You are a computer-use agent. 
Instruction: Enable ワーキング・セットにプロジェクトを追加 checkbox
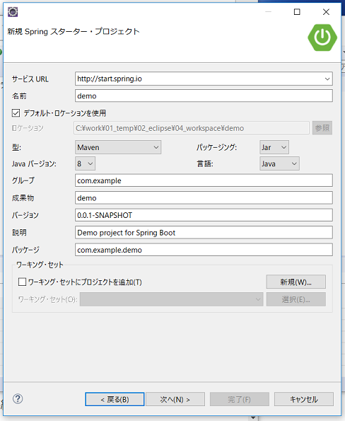(22, 282)
